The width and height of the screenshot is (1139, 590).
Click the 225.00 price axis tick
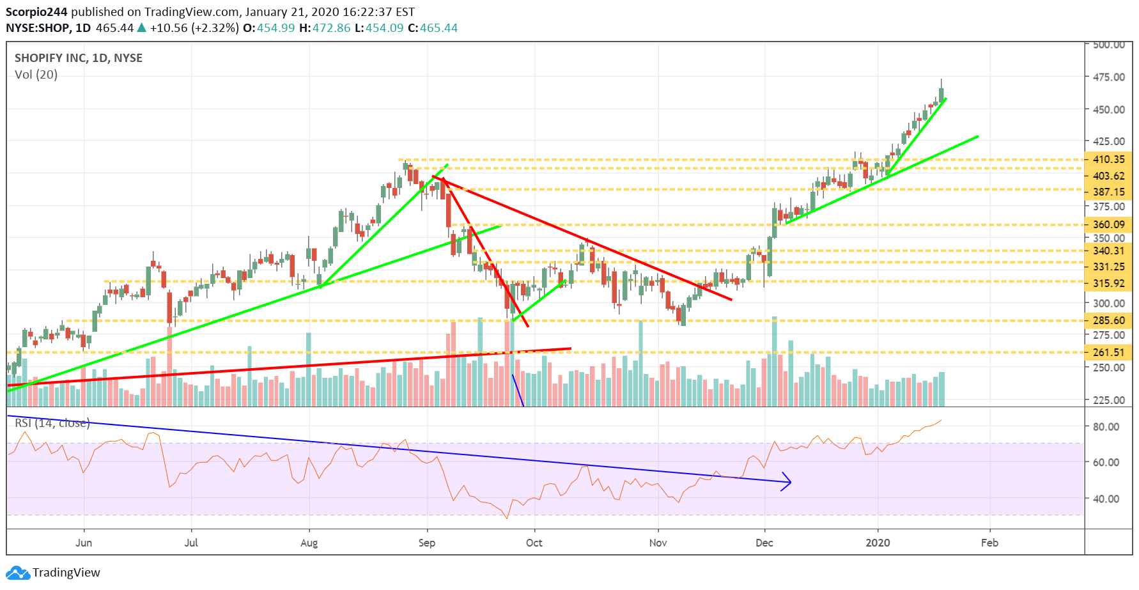1109,400
